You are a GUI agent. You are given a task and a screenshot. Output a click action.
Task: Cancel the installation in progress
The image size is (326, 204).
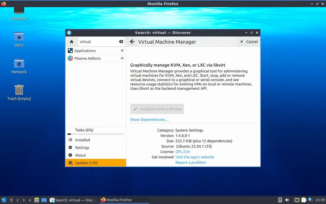249,42
